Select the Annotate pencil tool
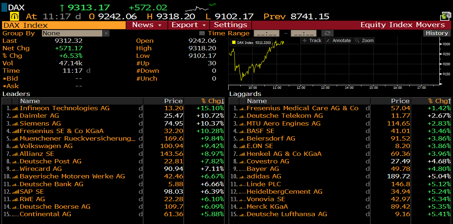The height and width of the screenshot is (224, 453). pyautogui.click(x=338, y=41)
